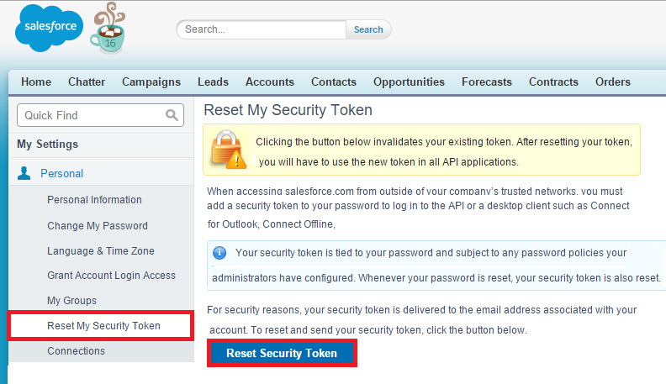The width and height of the screenshot is (666, 384).
Task: Open the Home tab
Action: coord(36,82)
